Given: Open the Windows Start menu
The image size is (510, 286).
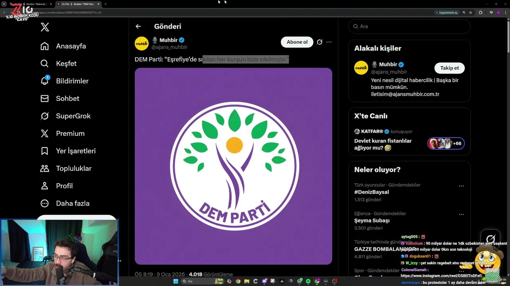Looking at the screenshot, I should coord(176,281).
